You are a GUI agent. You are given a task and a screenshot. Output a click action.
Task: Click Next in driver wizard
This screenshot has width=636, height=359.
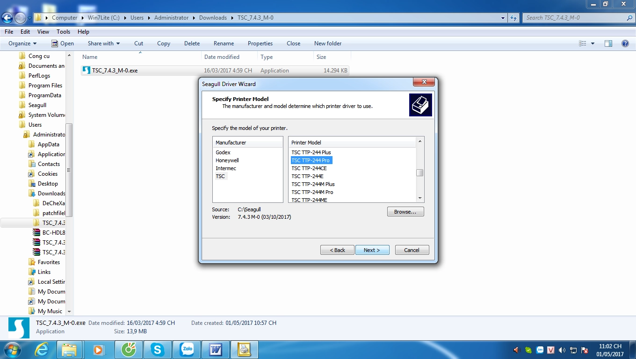coord(372,250)
